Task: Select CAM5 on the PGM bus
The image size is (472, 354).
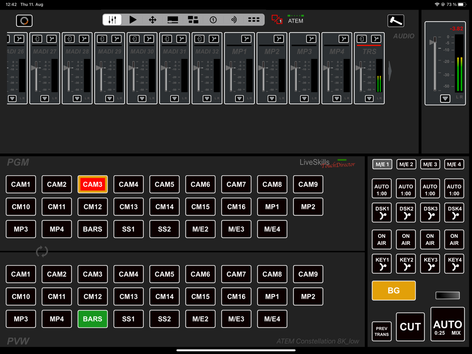Action: pos(164,184)
